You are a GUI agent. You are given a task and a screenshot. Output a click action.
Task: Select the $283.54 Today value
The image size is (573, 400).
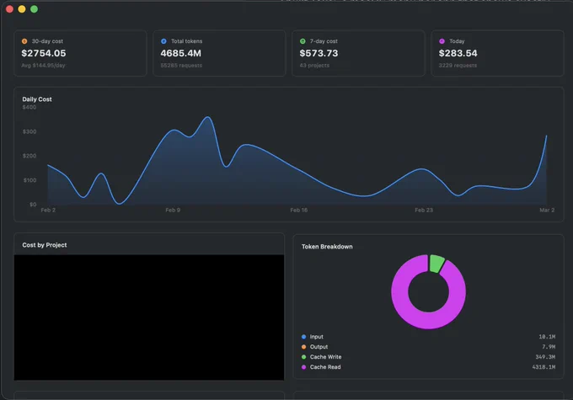(x=458, y=53)
